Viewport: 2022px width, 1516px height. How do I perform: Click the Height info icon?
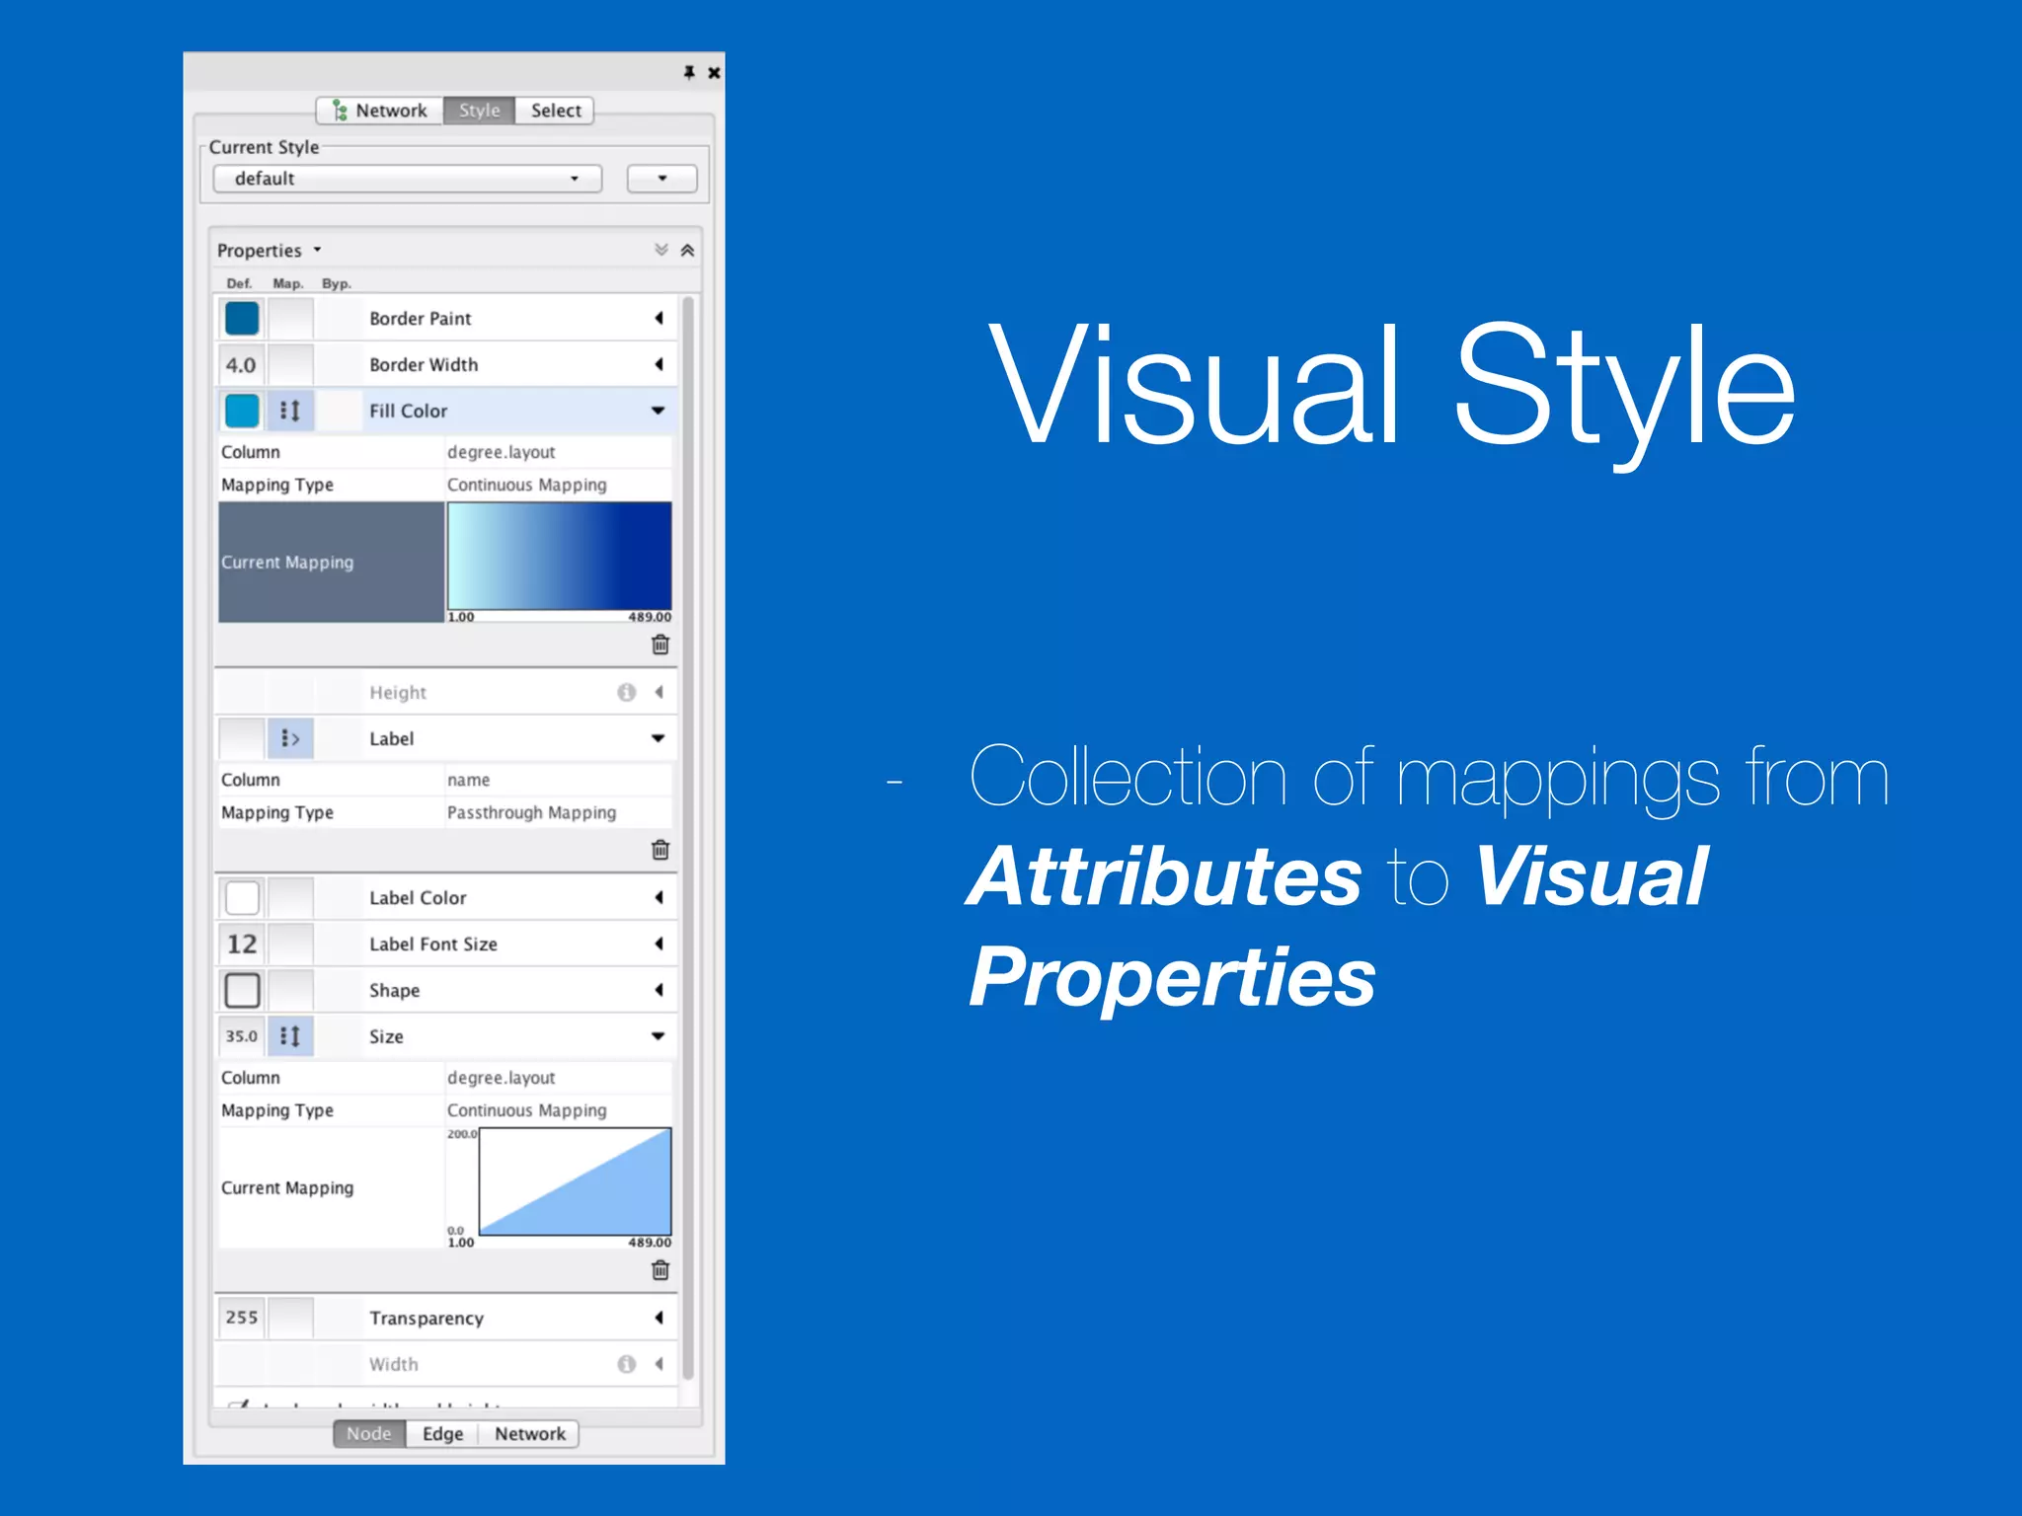(626, 692)
